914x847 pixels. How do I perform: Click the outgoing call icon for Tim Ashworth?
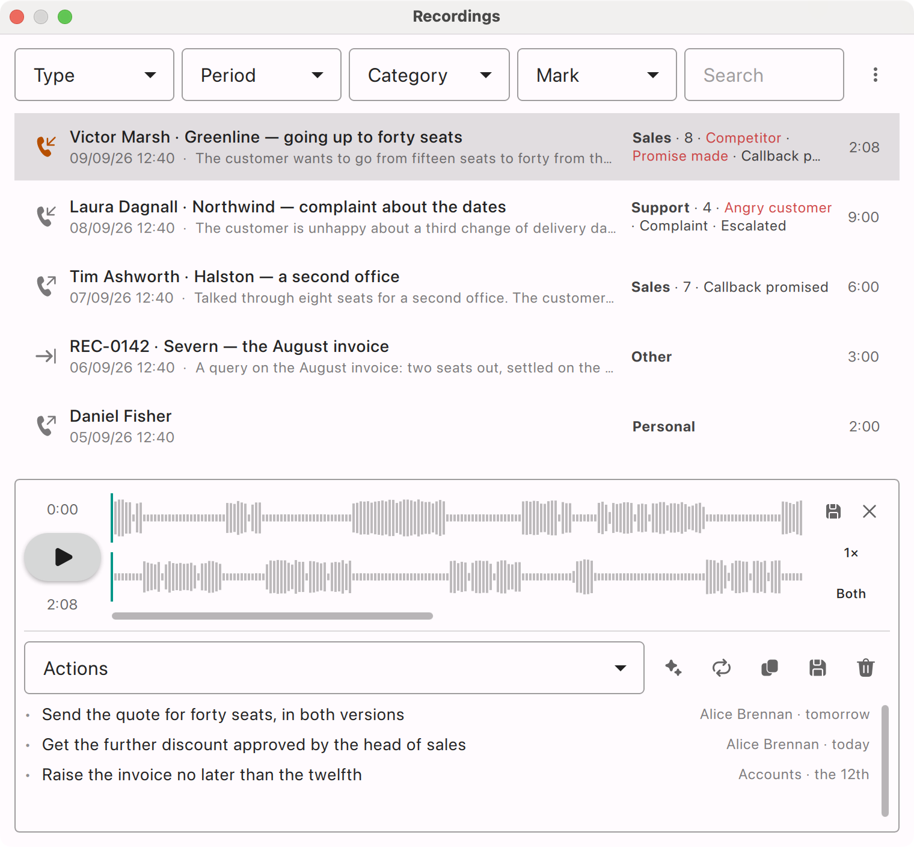[46, 286]
